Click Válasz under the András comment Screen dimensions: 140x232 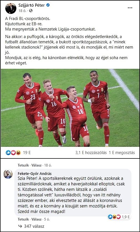coord(36,219)
